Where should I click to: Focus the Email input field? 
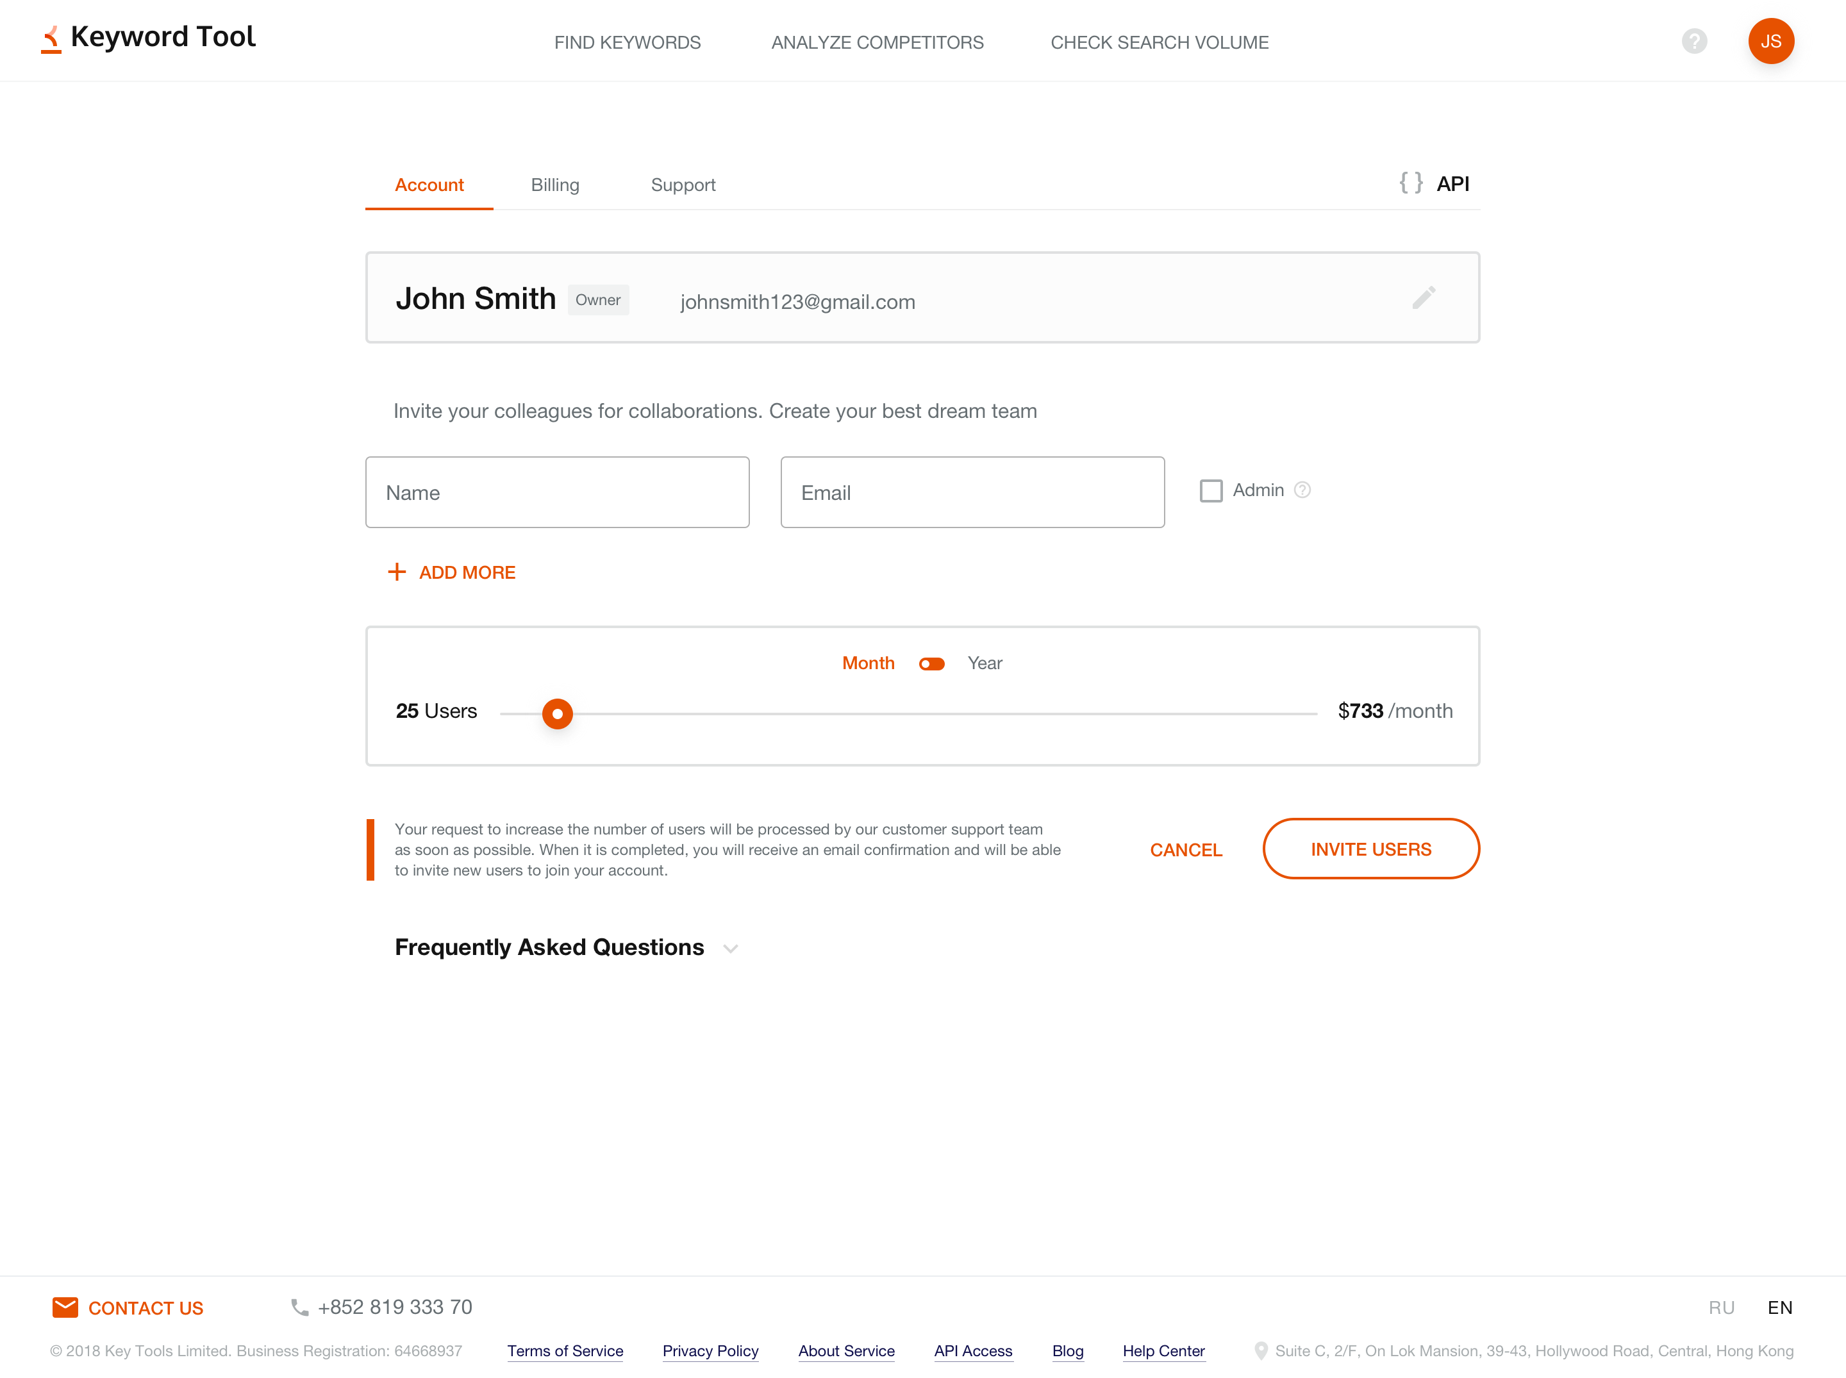coord(972,492)
